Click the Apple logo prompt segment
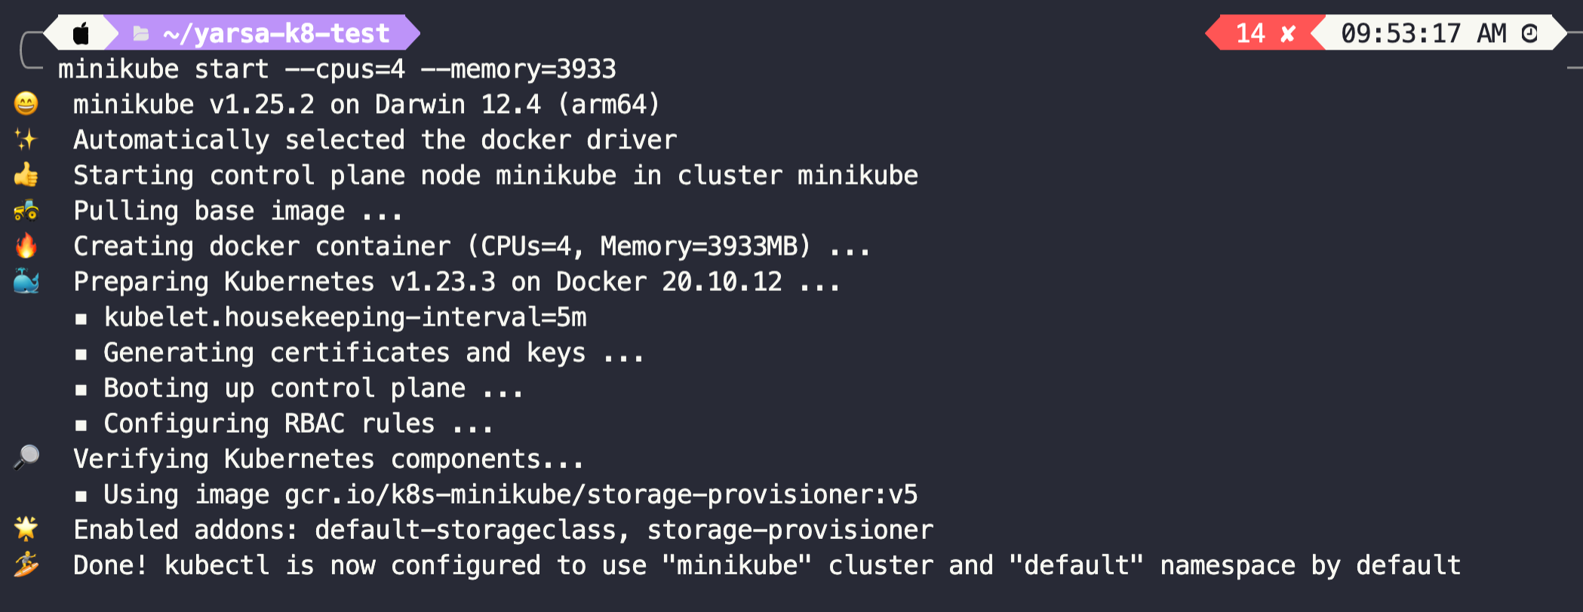The image size is (1583, 612). tap(81, 33)
